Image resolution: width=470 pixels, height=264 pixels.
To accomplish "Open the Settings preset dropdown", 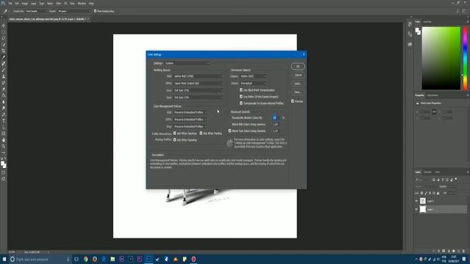I will tap(187, 63).
